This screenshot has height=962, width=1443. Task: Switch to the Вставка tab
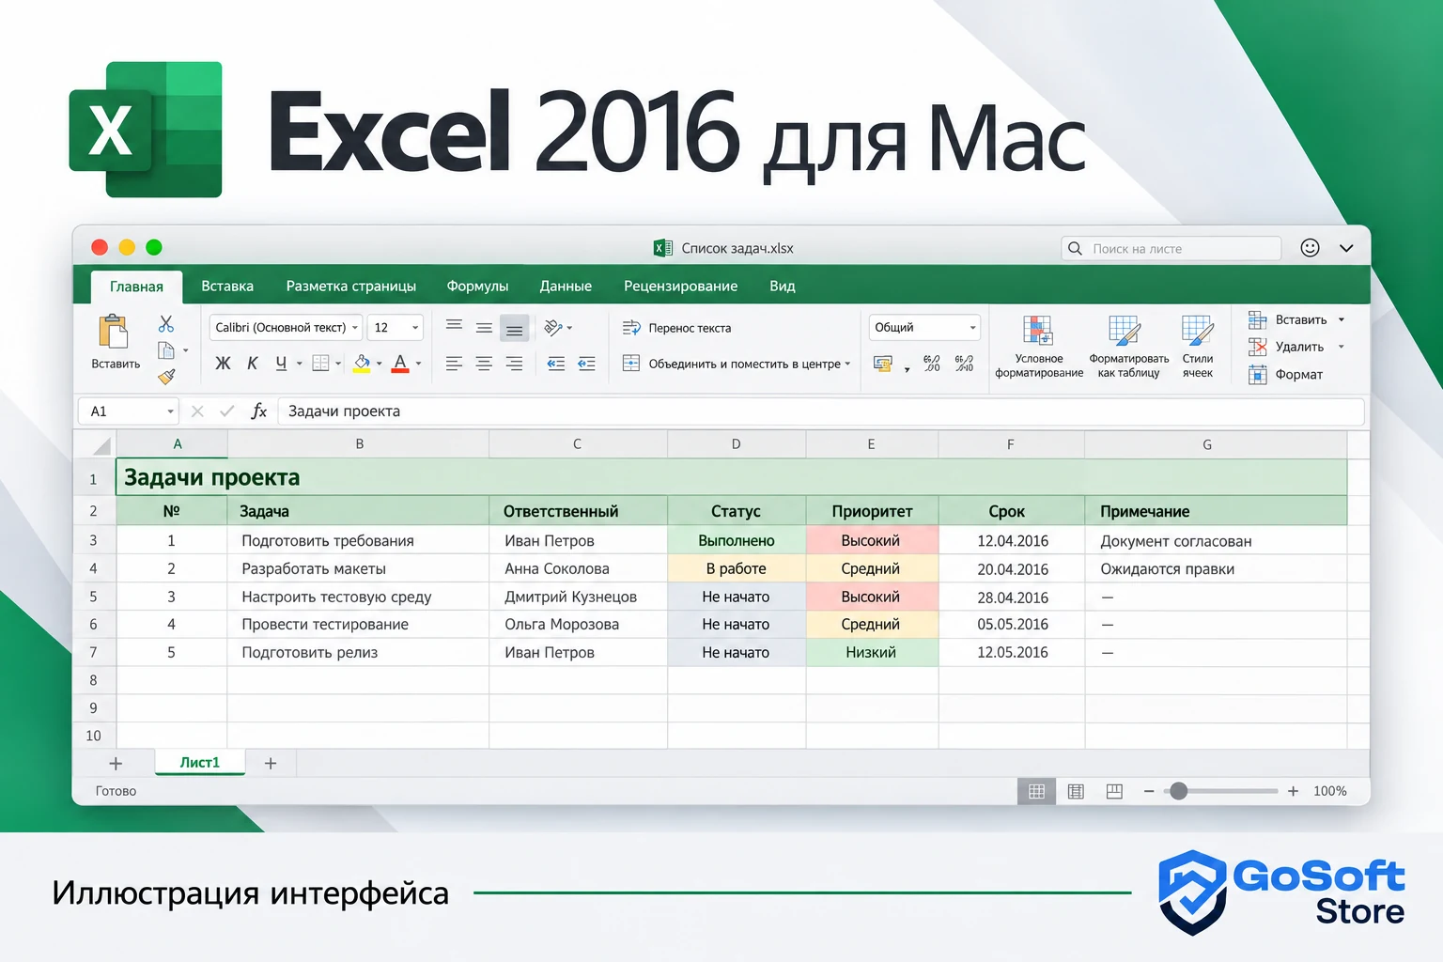[227, 286]
